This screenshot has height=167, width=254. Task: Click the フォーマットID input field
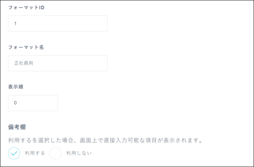pyautogui.click(x=58, y=23)
